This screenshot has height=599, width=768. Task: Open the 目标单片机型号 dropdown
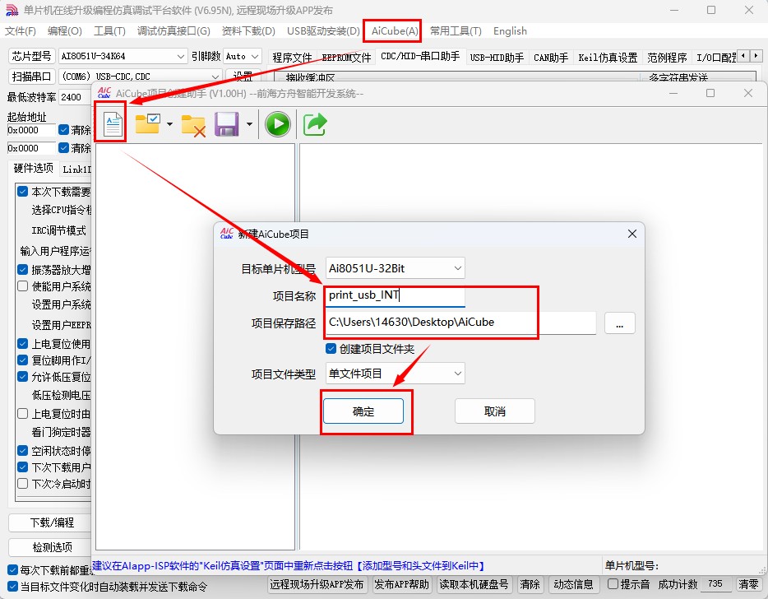click(395, 268)
